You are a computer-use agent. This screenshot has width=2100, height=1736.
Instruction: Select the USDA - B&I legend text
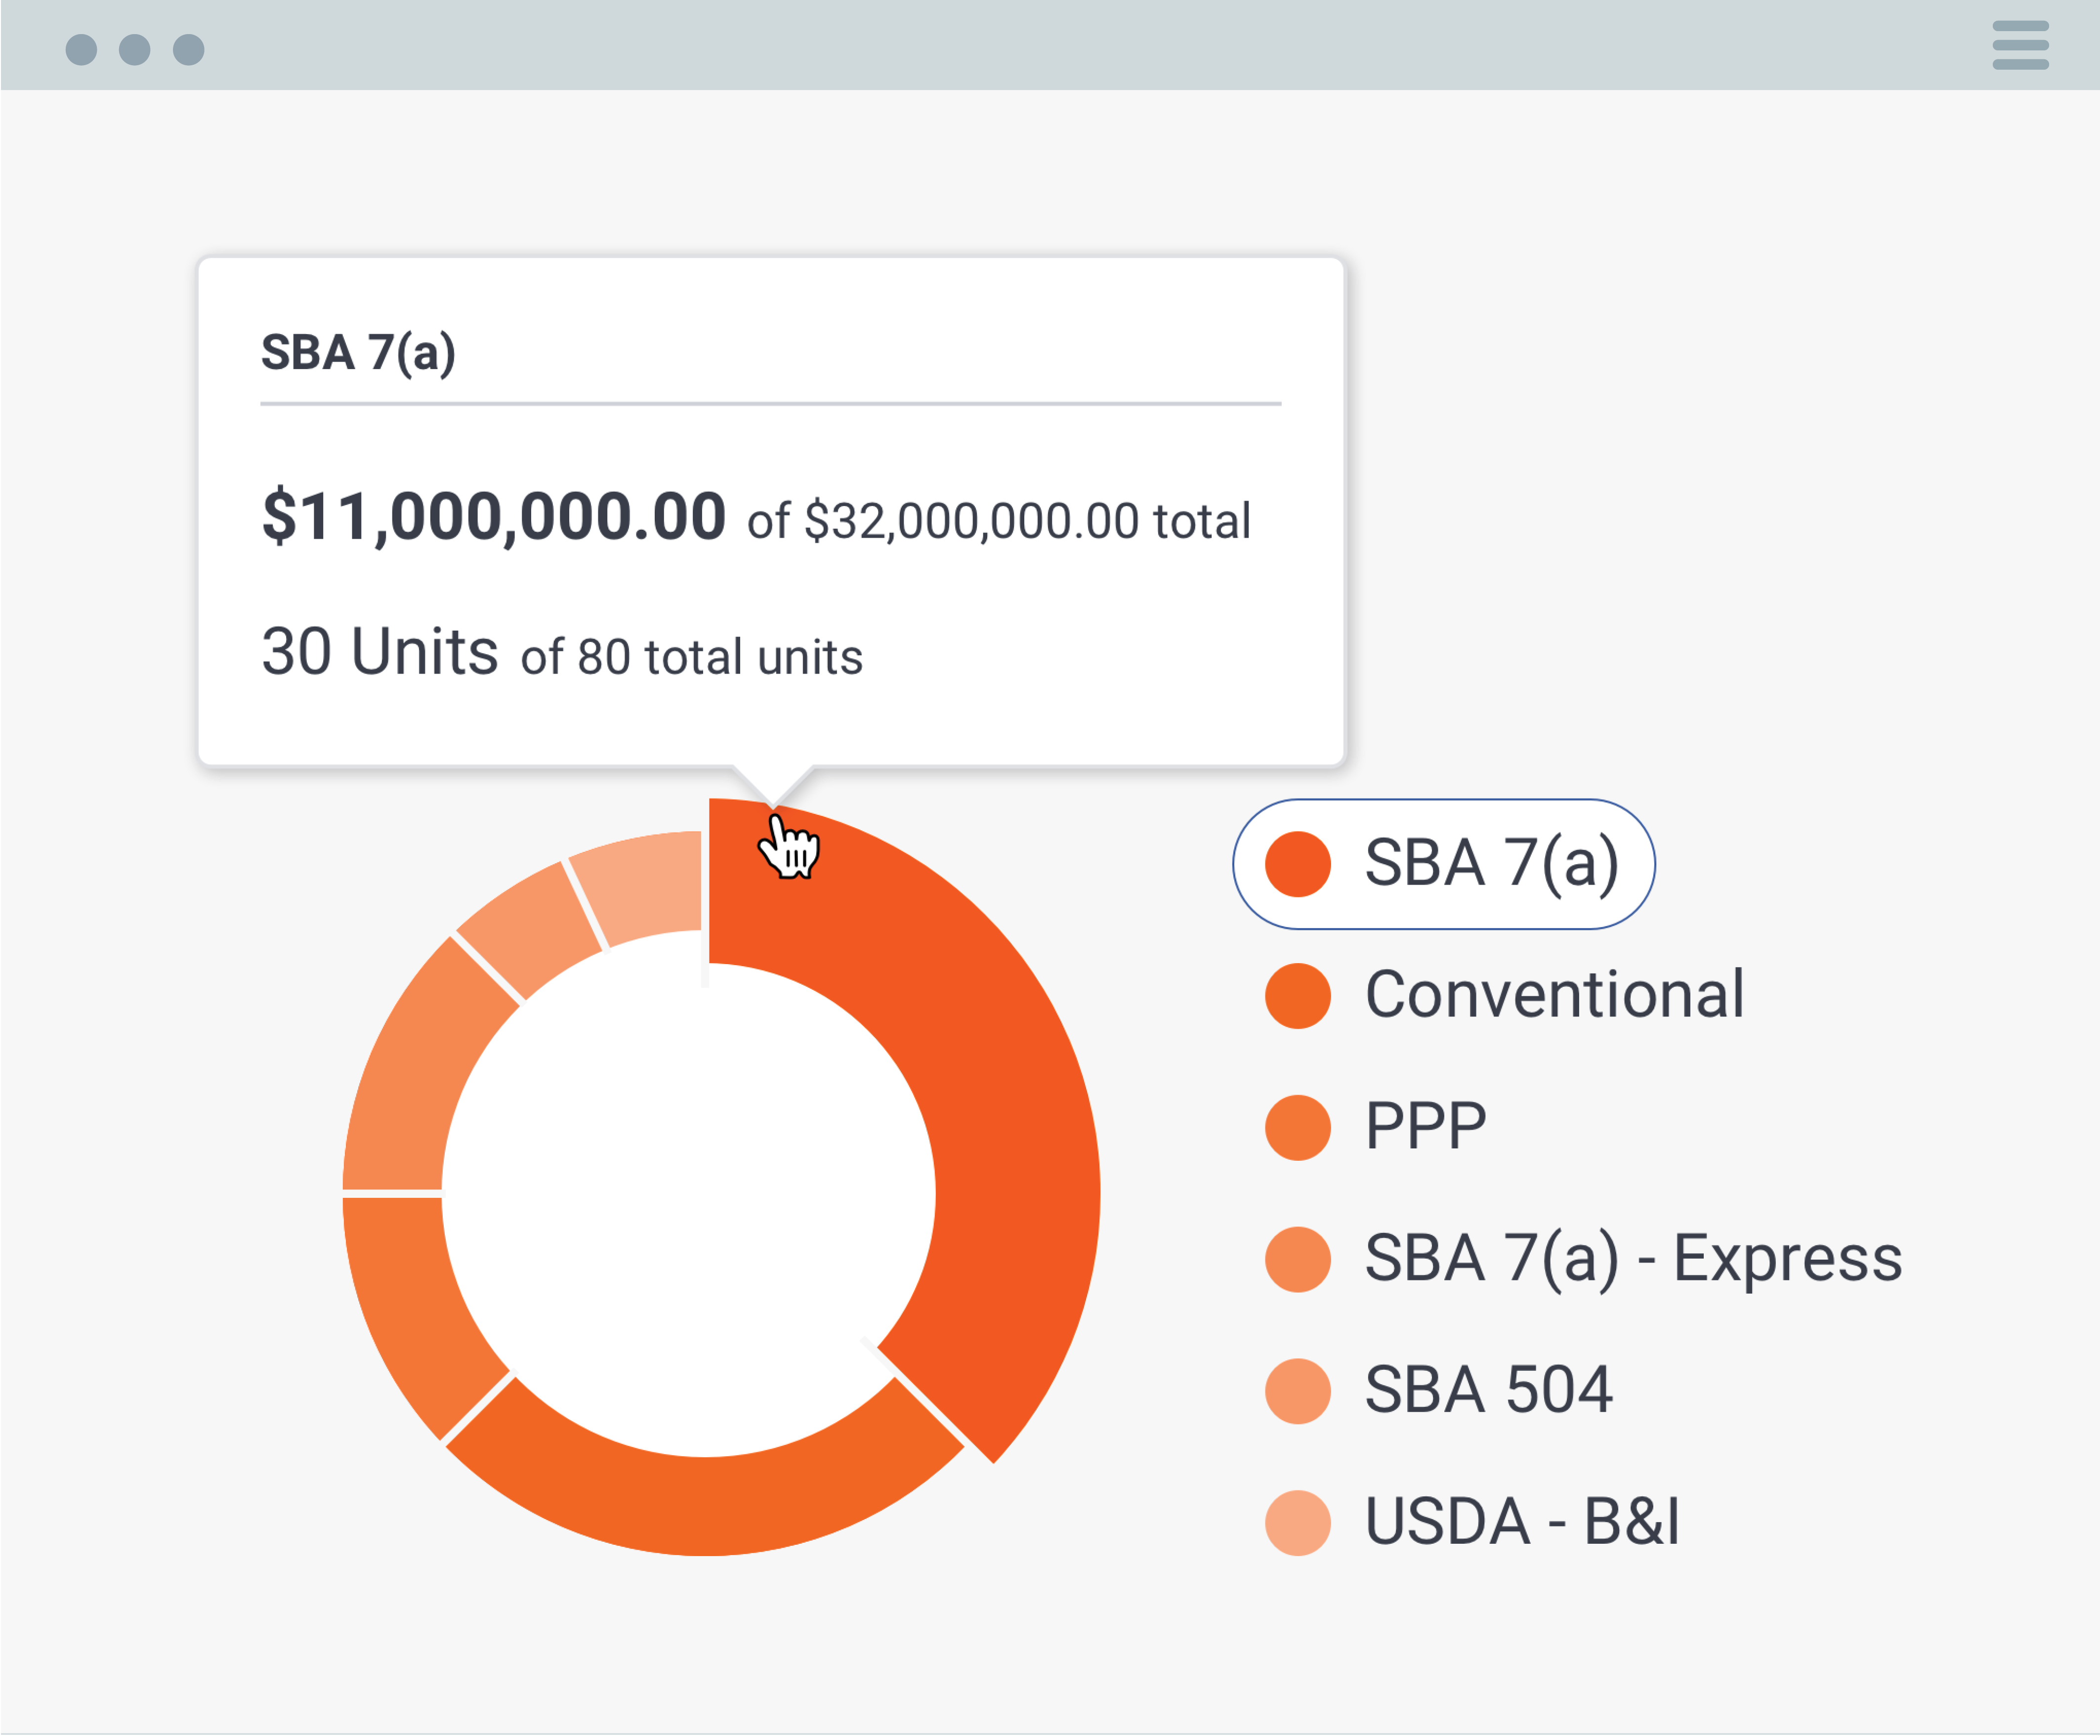coord(1521,1522)
